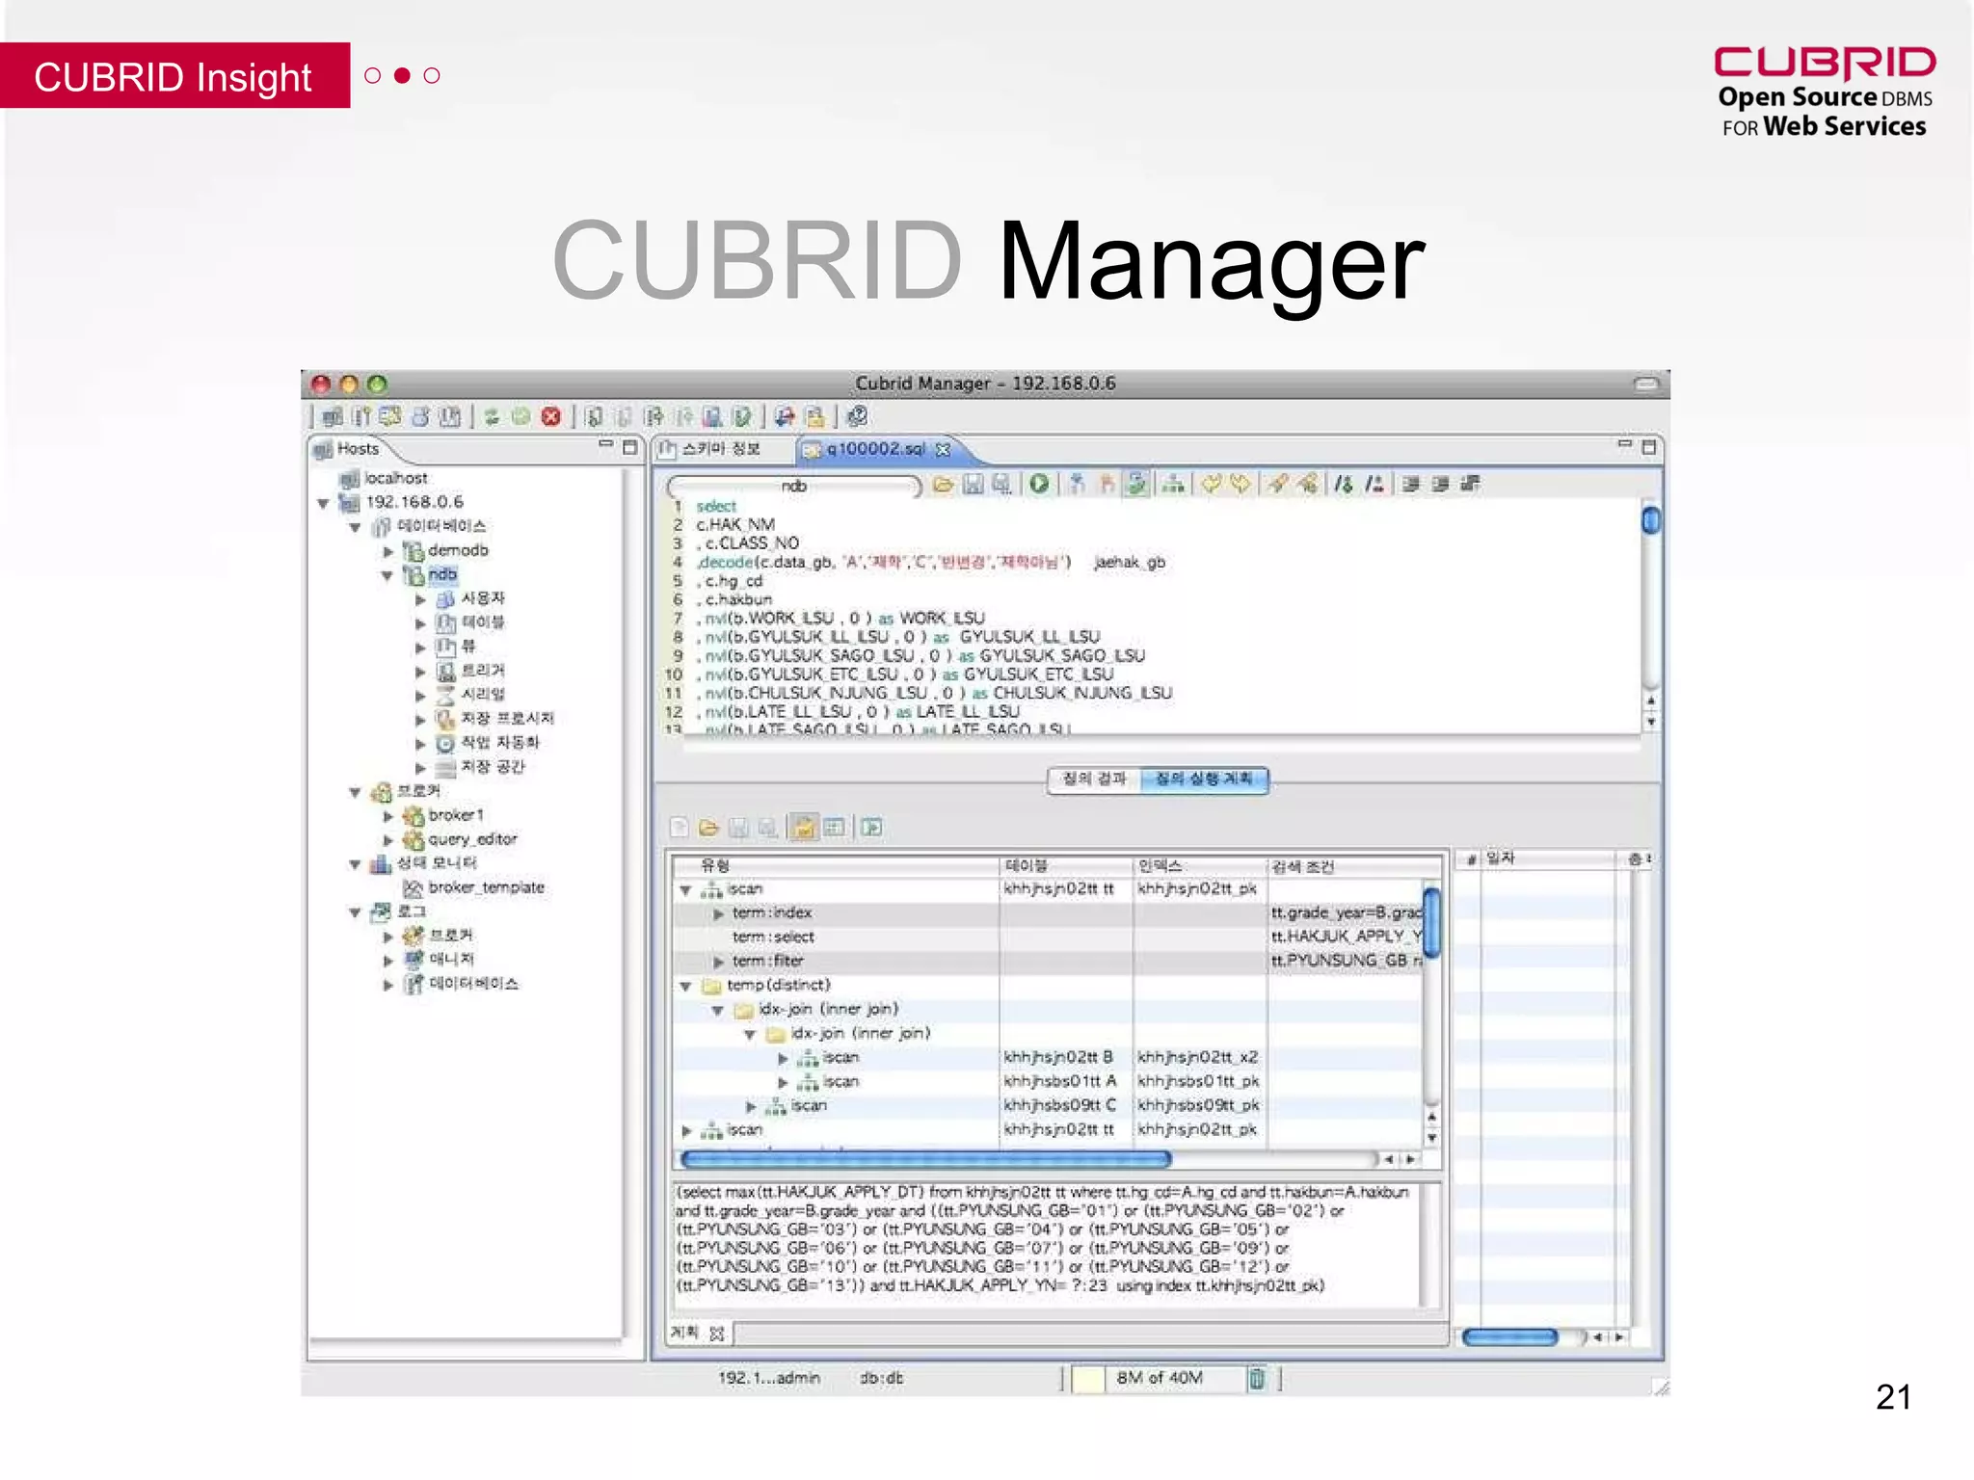Click the khhjhsjn02tt B table cell
This screenshot has width=1974, height=1480.
coord(1065,1057)
